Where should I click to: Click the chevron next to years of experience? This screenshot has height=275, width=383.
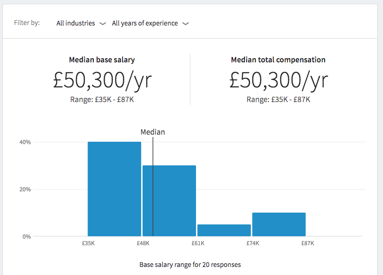pyautogui.click(x=186, y=24)
